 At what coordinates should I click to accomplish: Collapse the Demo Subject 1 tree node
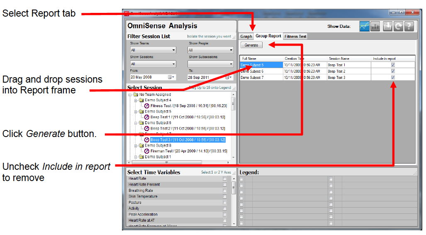136,157
